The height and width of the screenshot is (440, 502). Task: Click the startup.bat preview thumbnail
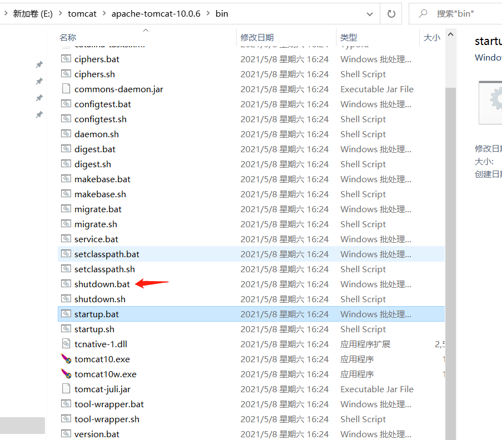490,102
